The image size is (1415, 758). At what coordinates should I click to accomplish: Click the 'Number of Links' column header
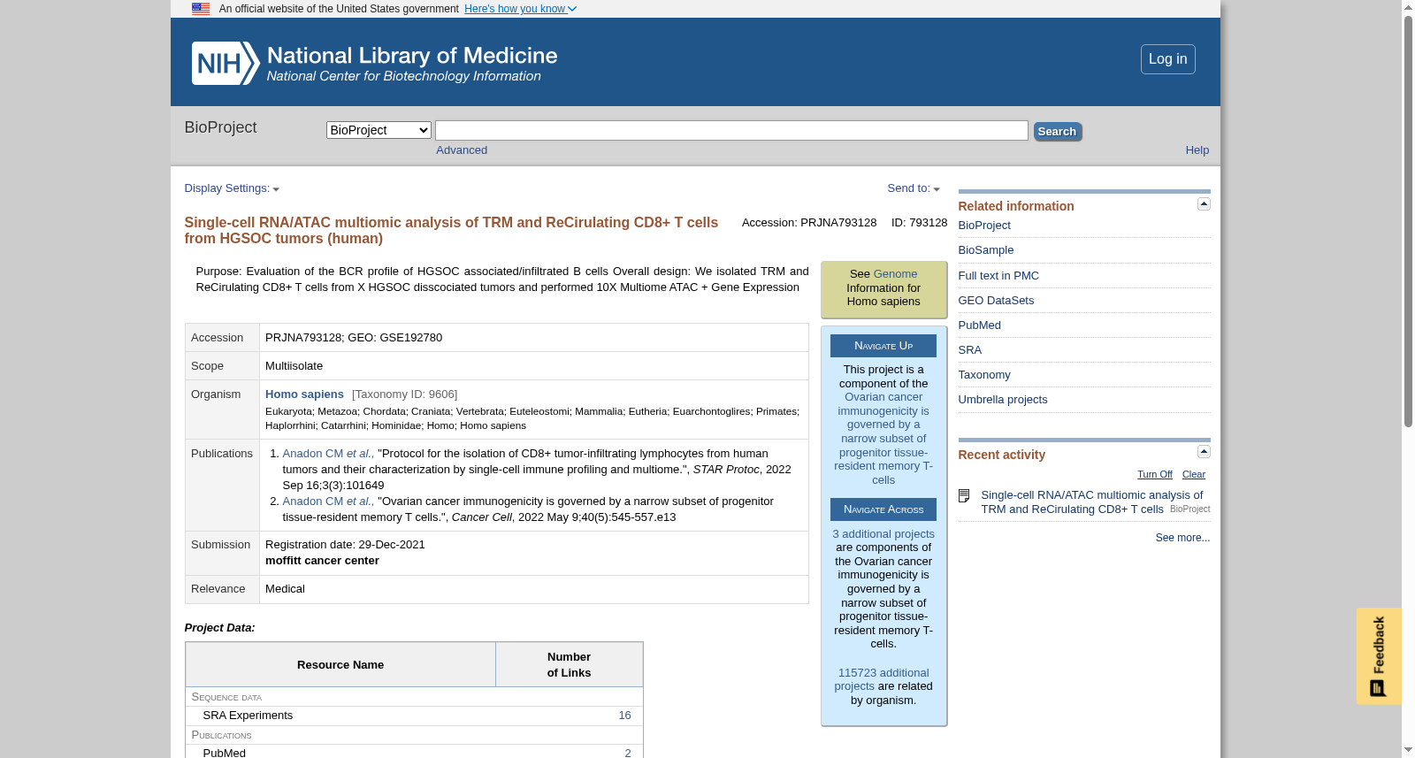point(569,665)
